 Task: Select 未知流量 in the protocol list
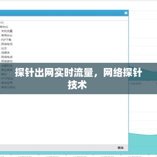click(7, 31)
